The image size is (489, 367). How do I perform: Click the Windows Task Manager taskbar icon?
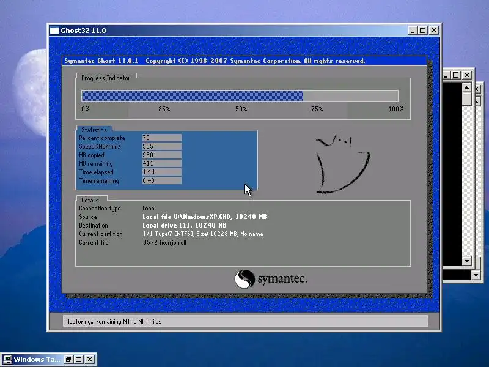coord(7,360)
